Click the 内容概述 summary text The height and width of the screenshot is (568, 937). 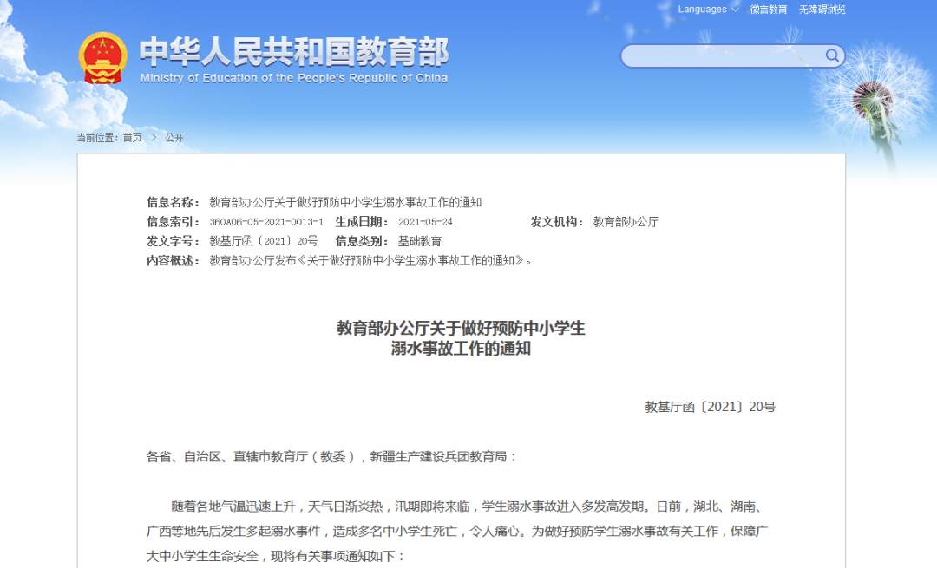click(x=370, y=260)
